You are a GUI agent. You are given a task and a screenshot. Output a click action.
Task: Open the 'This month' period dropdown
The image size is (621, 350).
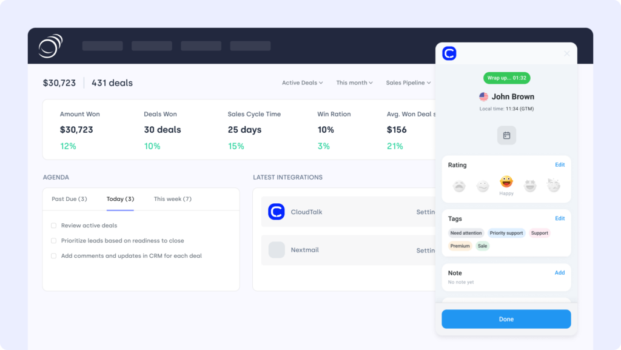point(354,82)
